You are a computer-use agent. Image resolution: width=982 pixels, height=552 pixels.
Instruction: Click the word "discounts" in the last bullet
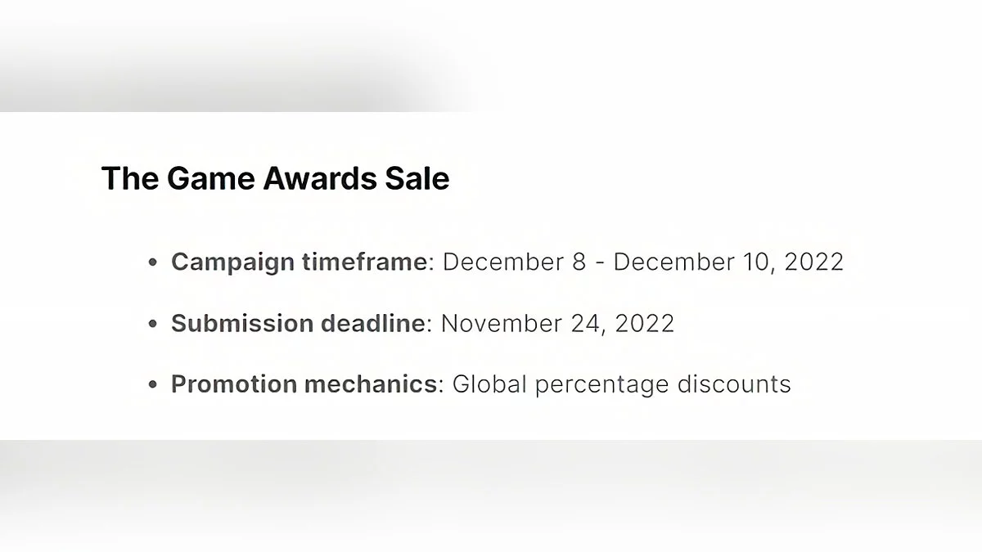734,384
